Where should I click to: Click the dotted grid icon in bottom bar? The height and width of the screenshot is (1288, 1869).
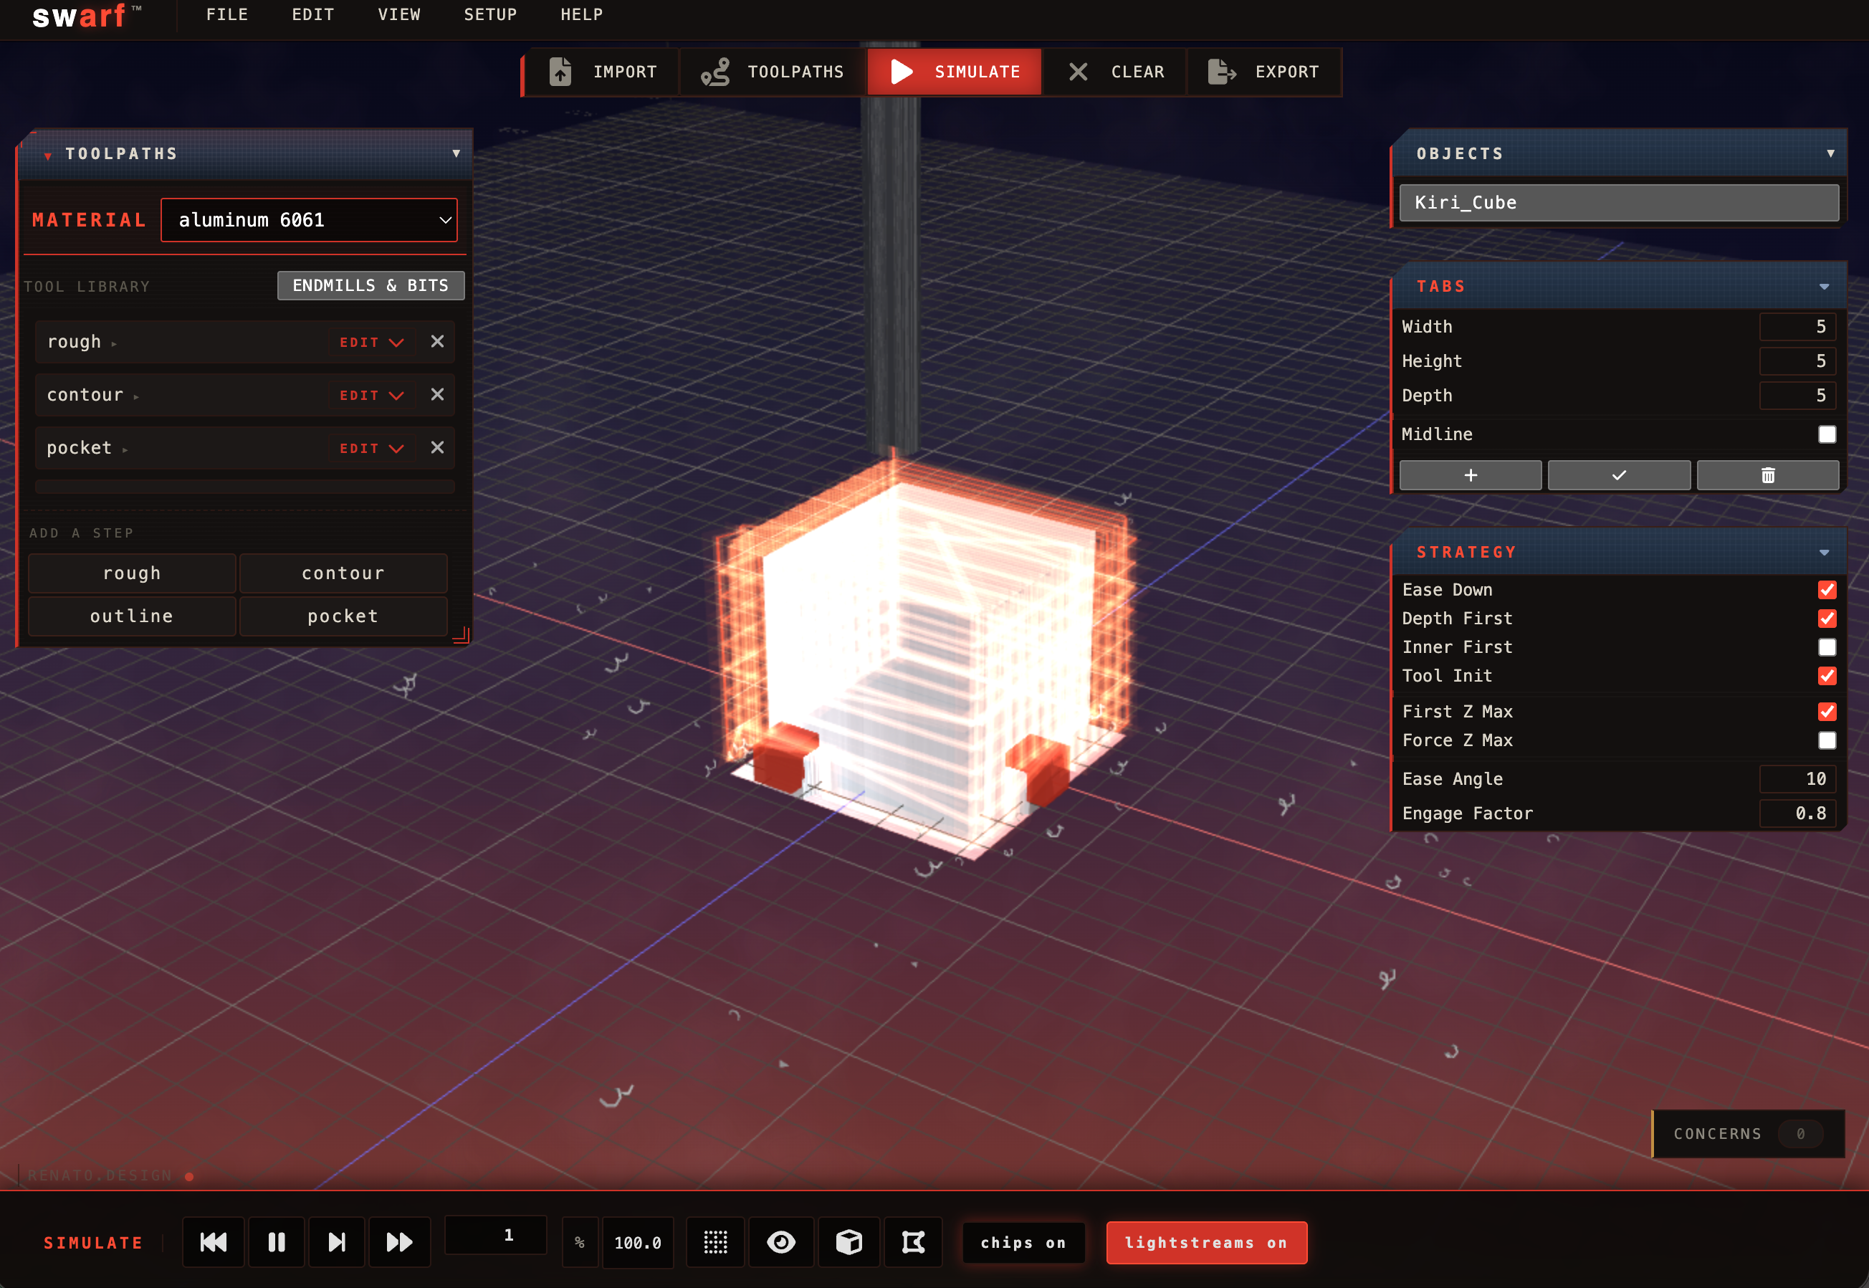point(714,1242)
